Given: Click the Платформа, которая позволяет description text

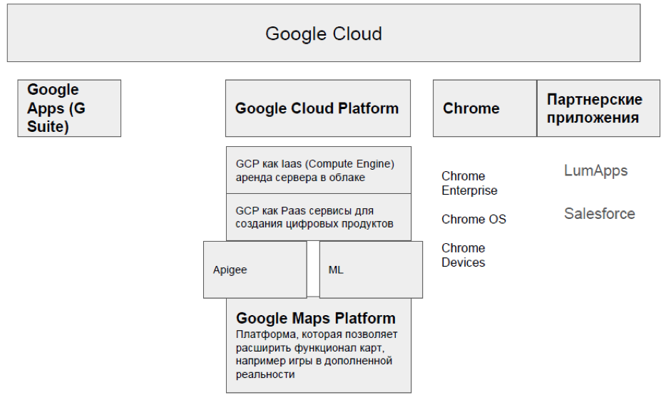Looking at the screenshot, I should pyautogui.click(x=317, y=354).
